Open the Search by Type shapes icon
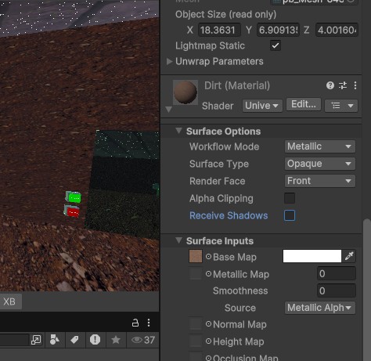 point(55,340)
